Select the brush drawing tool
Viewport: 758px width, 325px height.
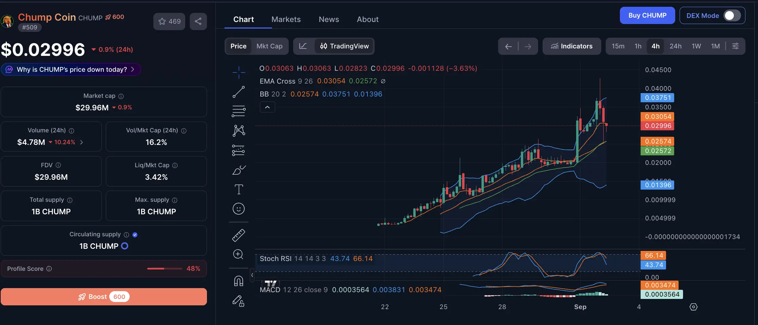coord(239,170)
